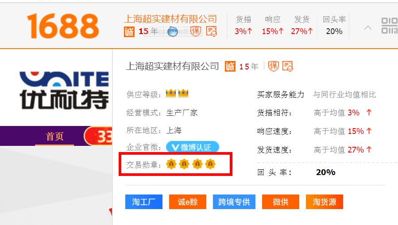Click the first gold crown supplier icon
398x225 pixels.
(x=171, y=93)
